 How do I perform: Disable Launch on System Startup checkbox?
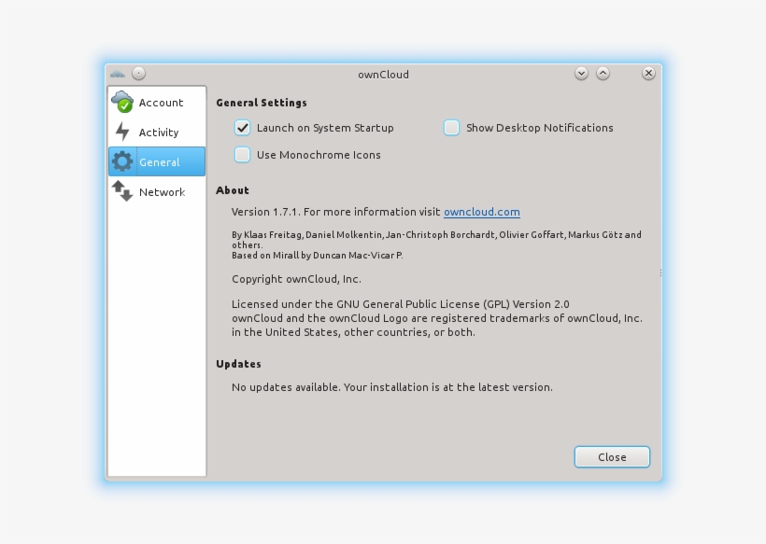(x=242, y=128)
